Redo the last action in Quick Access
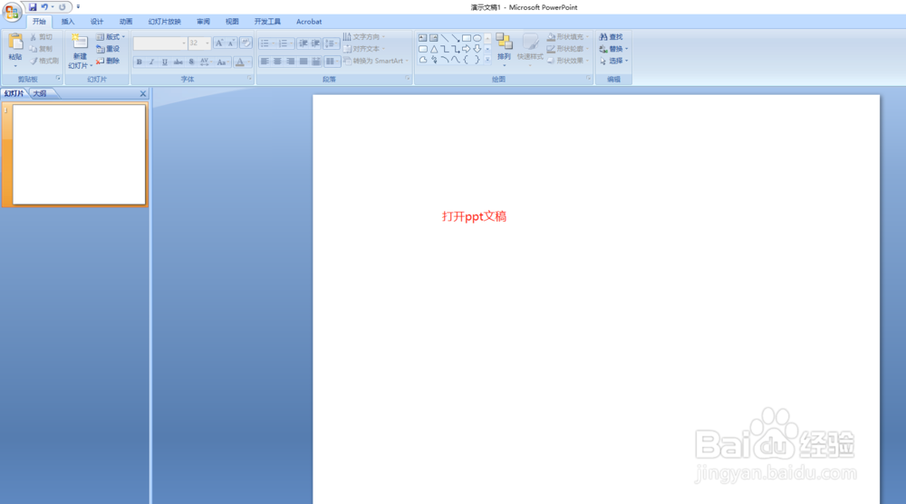Viewport: 906px width, 504px height. pyautogui.click(x=62, y=7)
